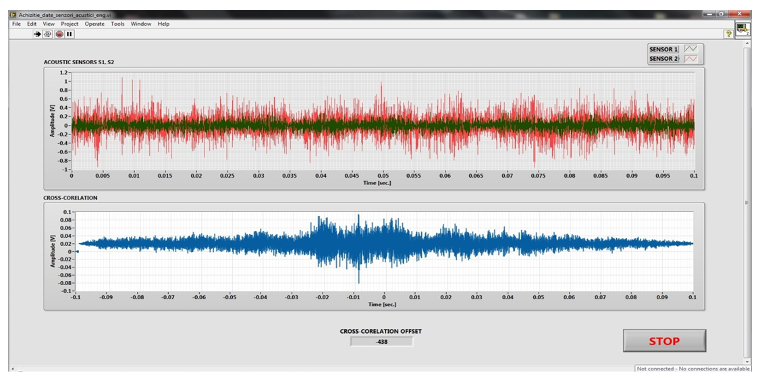This screenshot has width=760, height=379.
Task: Select the SENSOR 1 legend label
Action: pos(664,49)
